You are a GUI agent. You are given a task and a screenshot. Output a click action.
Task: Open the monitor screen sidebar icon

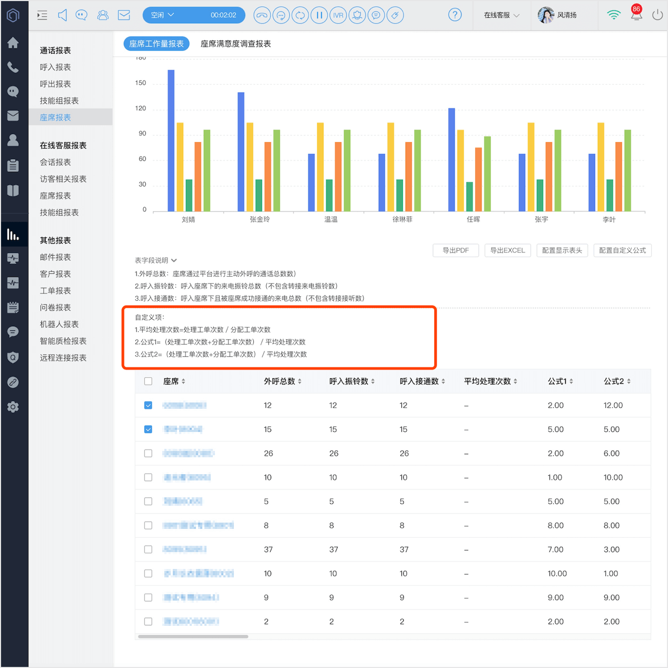point(13,259)
